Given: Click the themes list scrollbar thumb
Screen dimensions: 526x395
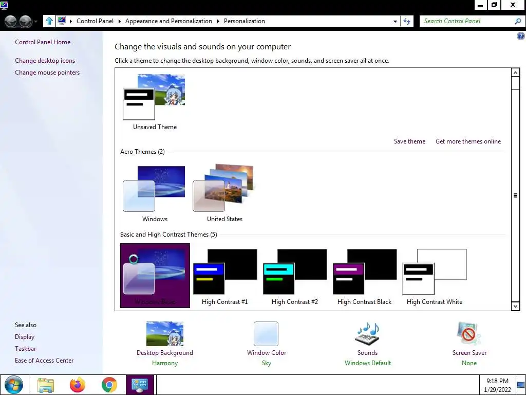Looking at the screenshot, I should [515, 195].
